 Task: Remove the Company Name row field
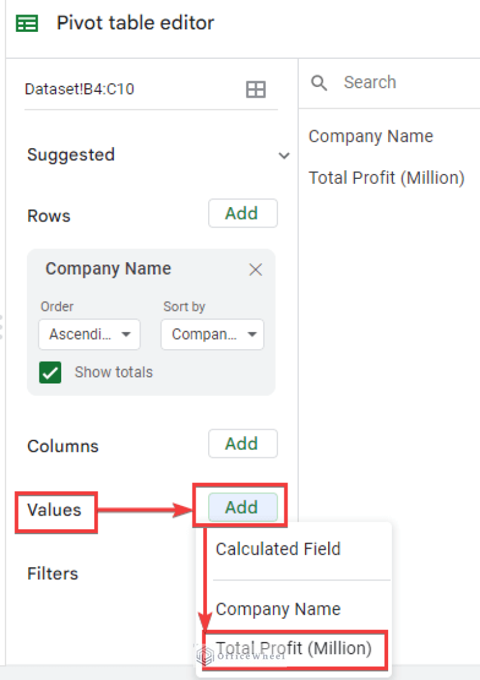click(256, 270)
